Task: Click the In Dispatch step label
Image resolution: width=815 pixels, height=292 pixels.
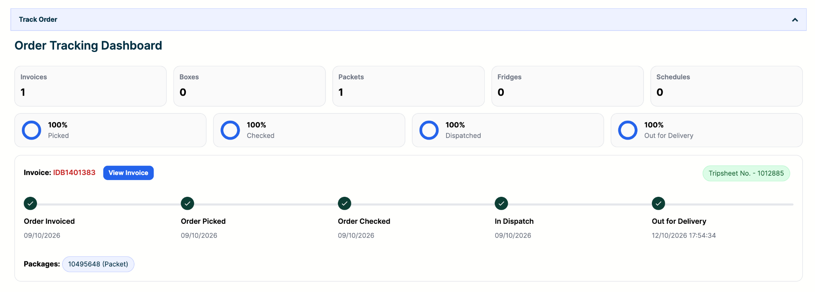Action: point(514,221)
